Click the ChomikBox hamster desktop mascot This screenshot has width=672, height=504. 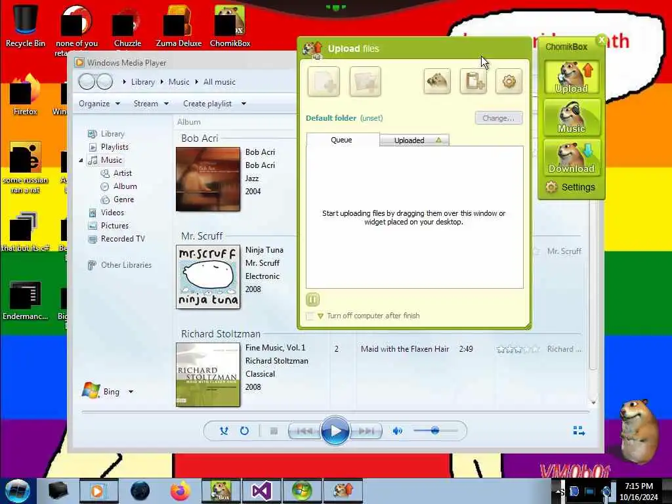tap(639, 430)
